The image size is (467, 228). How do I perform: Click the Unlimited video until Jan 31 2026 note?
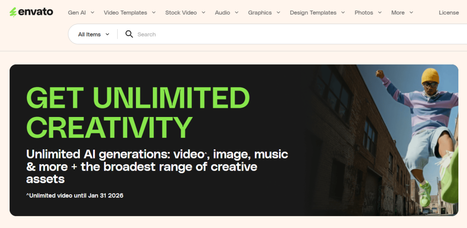[75, 196]
